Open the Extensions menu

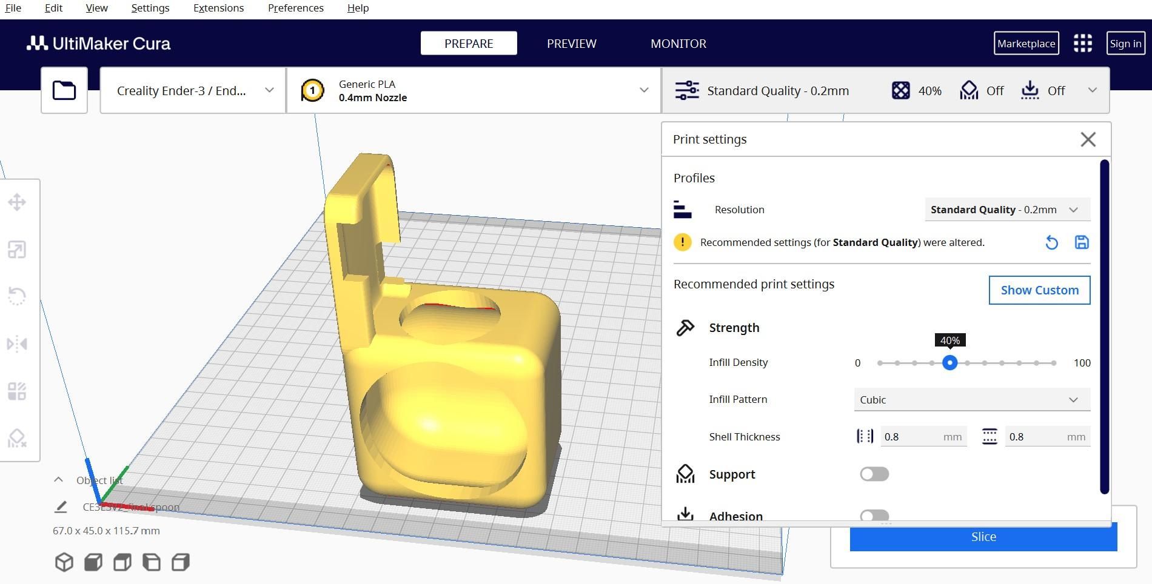coord(218,8)
